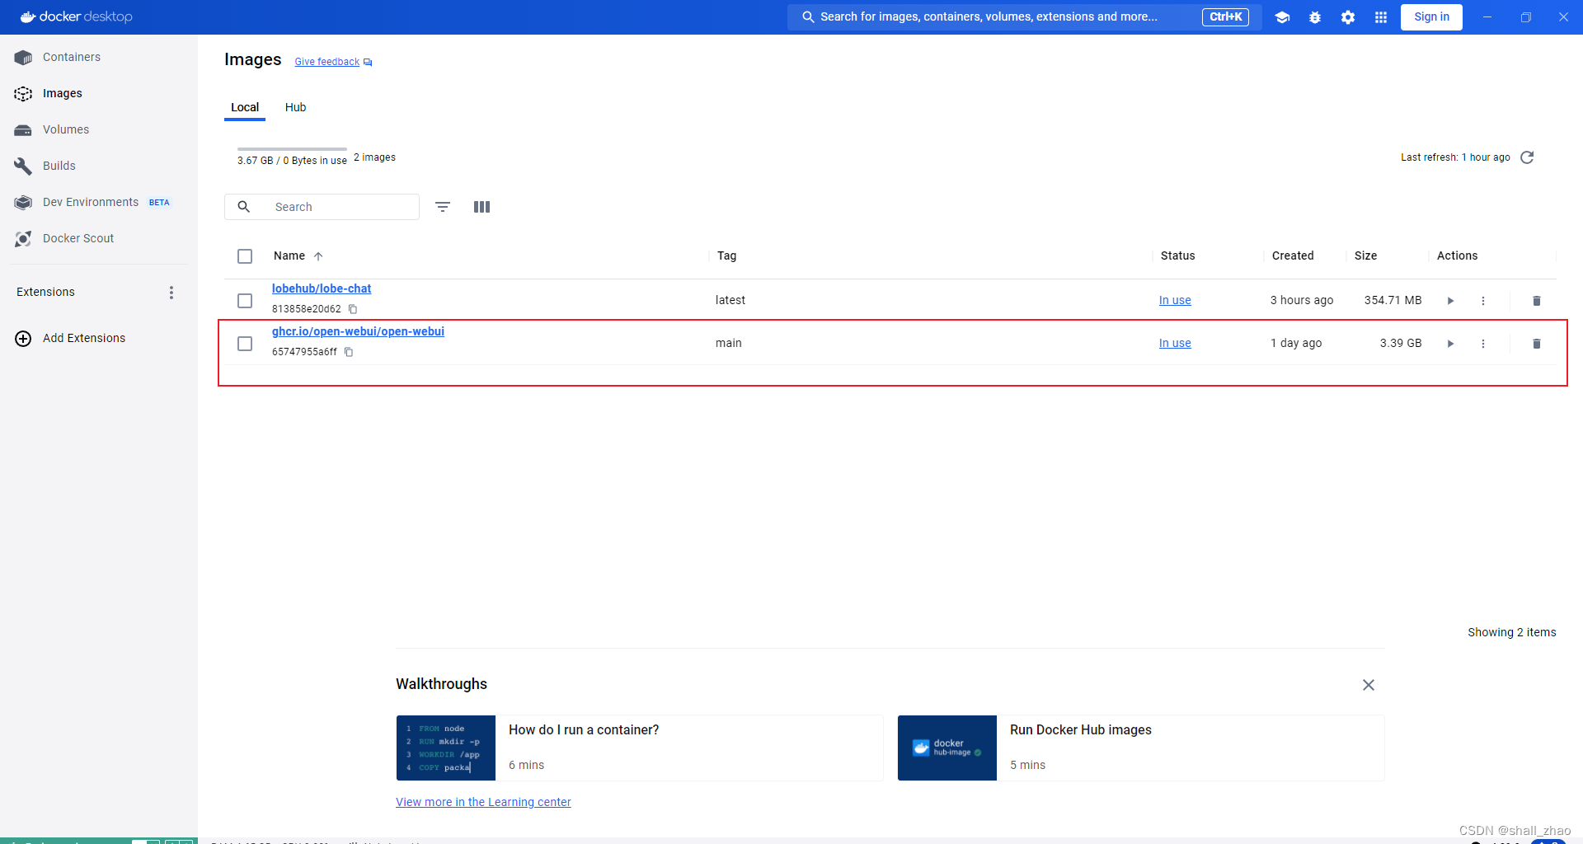
Task: Open the filter options icon
Action: coord(443,207)
